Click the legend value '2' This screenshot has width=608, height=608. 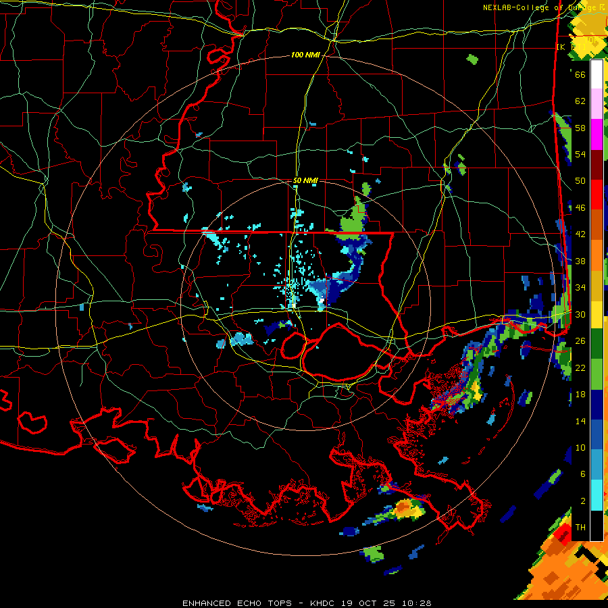pos(583,501)
